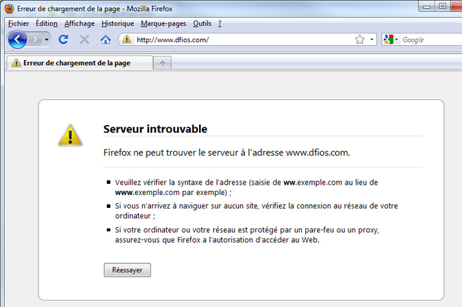Maximize the Firefox window

(442, 6)
